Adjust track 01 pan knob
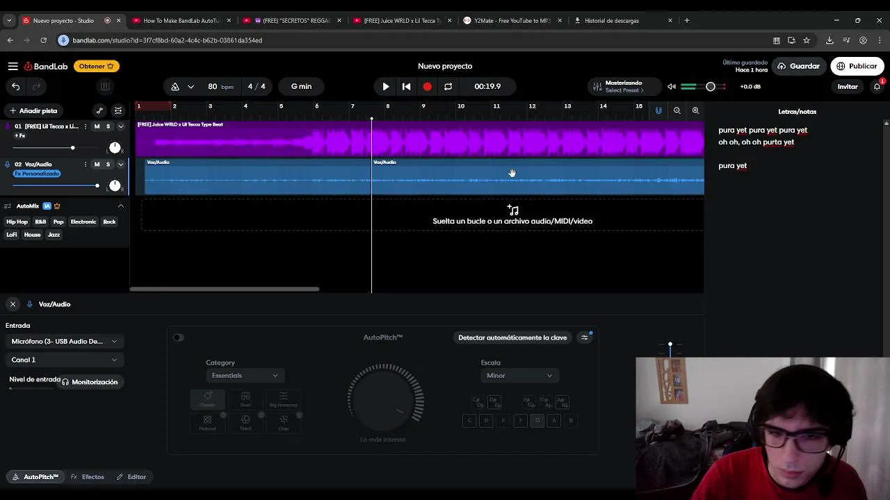This screenshot has width=890, height=500. tap(115, 147)
